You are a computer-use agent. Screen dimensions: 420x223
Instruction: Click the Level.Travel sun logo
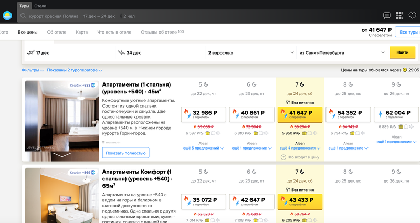7,16
